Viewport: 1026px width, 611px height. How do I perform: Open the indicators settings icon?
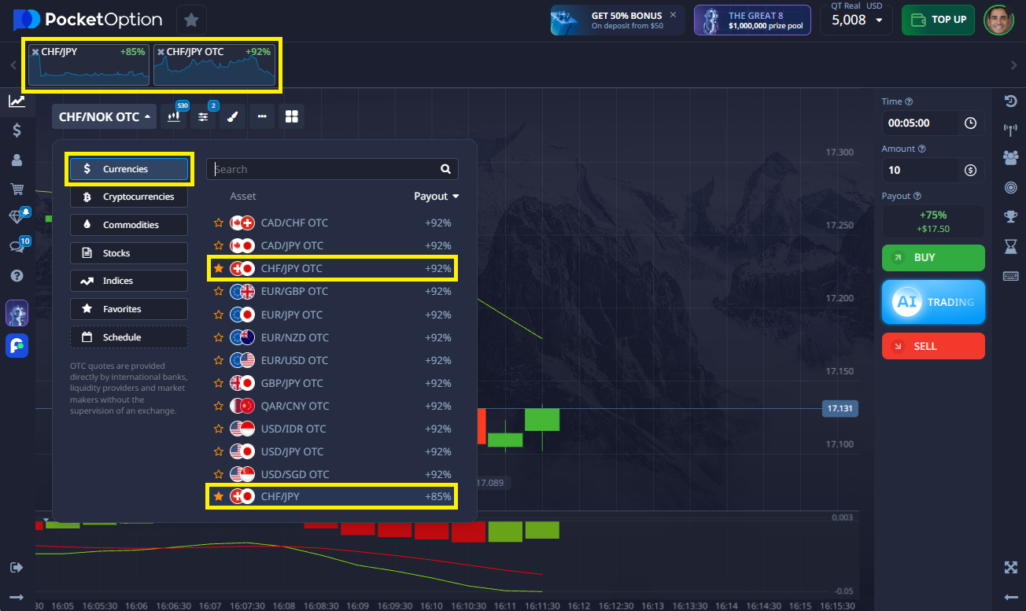[x=203, y=116]
